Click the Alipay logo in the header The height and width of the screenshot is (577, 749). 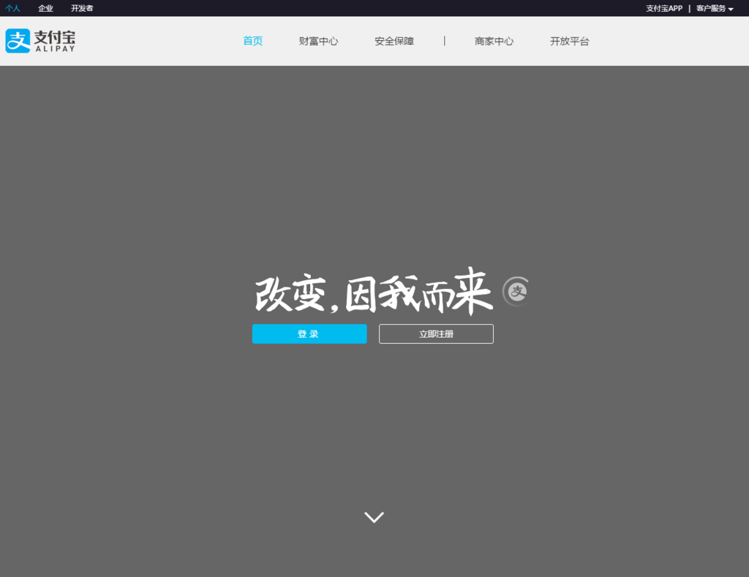(40, 41)
